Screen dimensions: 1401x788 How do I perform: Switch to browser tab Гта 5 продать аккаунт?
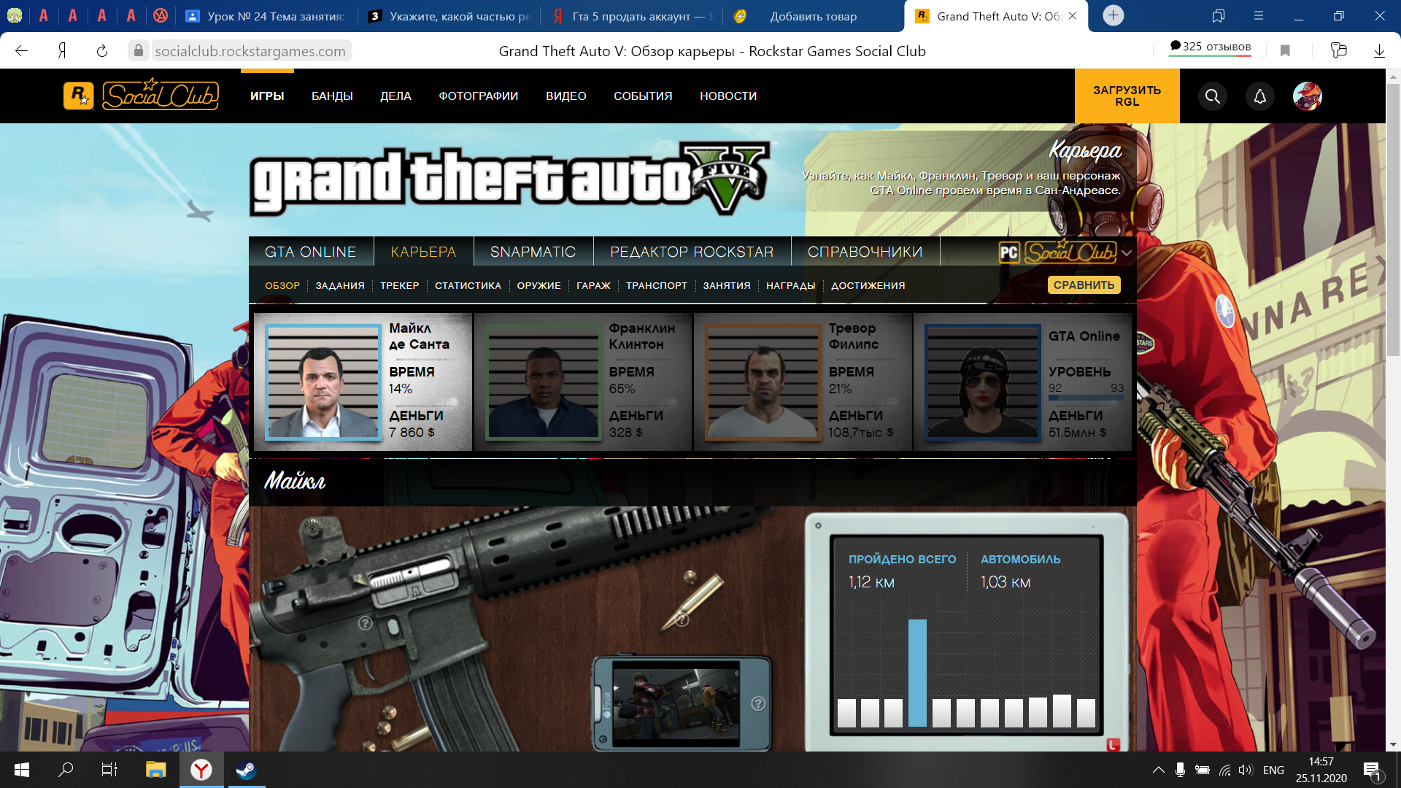pyautogui.click(x=631, y=16)
